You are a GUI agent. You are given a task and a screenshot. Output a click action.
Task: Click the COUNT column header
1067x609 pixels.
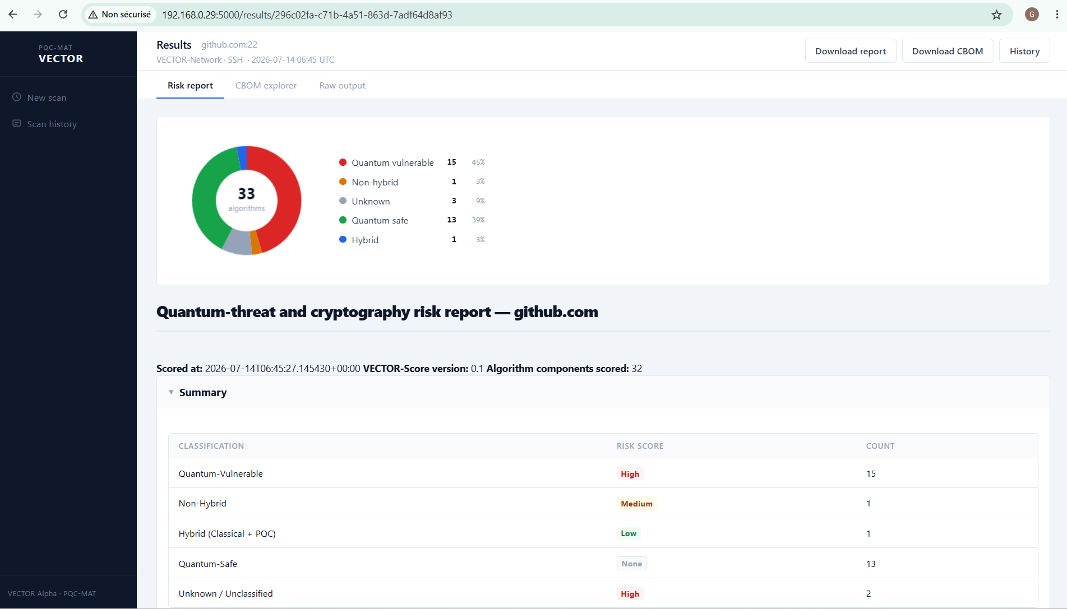click(x=880, y=446)
